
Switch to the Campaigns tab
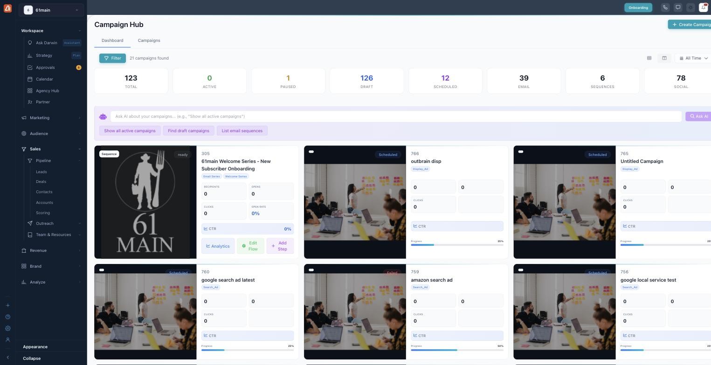coord(149,41)
